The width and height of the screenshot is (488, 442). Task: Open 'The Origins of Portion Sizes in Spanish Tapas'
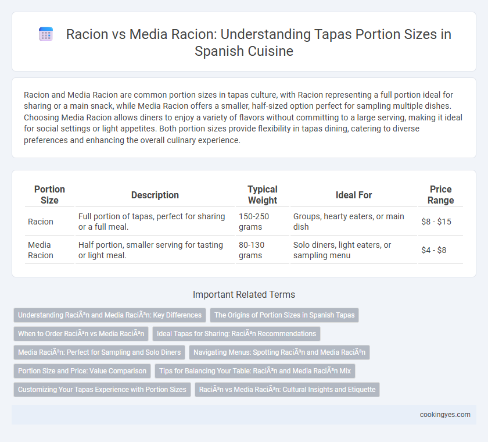(x=285, y=315)
